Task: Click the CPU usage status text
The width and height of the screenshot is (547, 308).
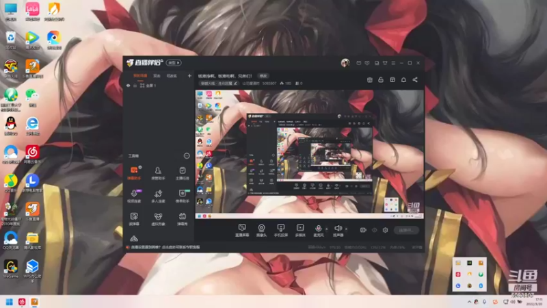Action: click(379, 247)
